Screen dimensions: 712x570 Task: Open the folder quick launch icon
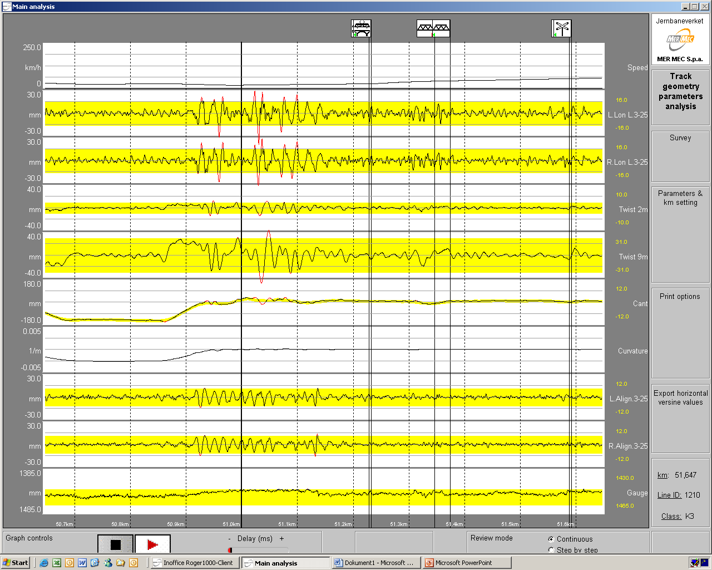point(121,563)
